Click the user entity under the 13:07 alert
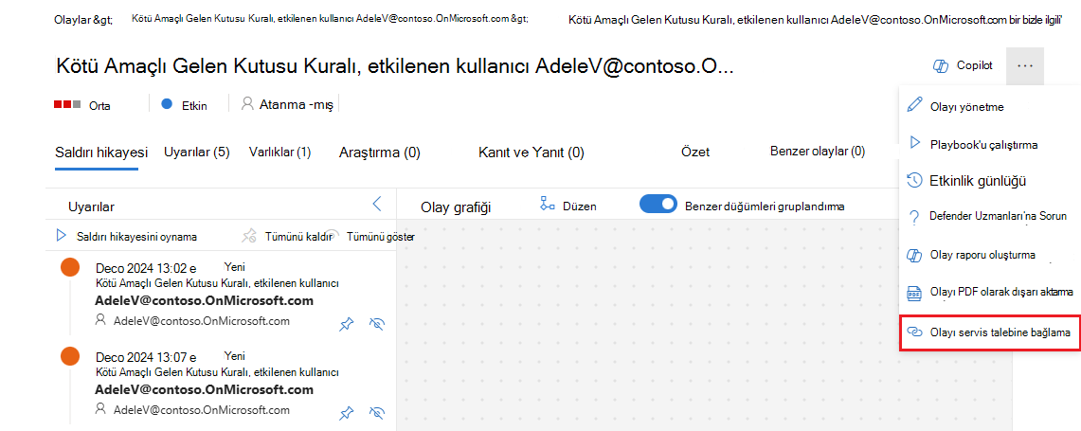 click(193, 409)
